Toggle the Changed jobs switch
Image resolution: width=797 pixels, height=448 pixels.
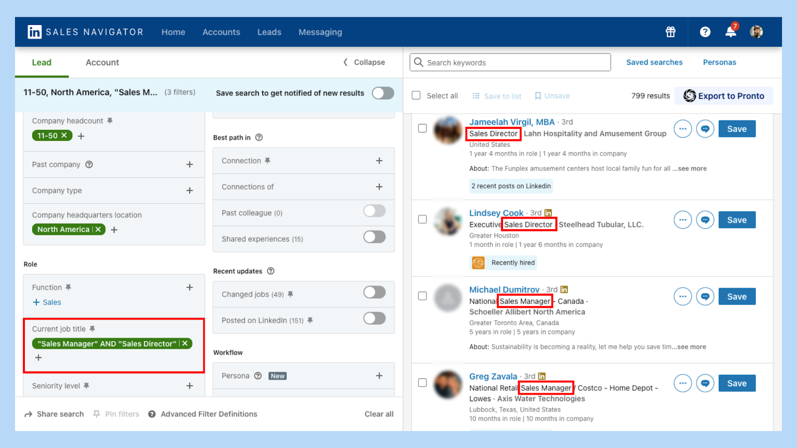point(375,292)
